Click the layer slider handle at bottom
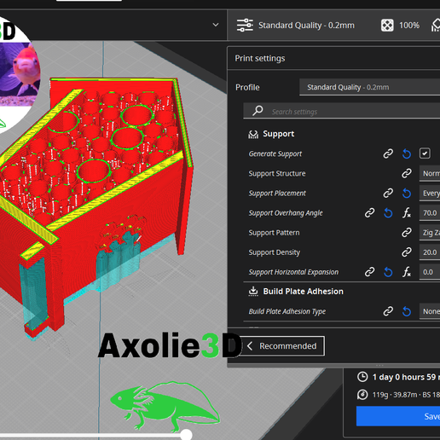 (187, 435)
